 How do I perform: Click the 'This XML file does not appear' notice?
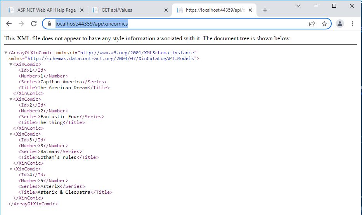pyautogui.click(x=147, y=38)
